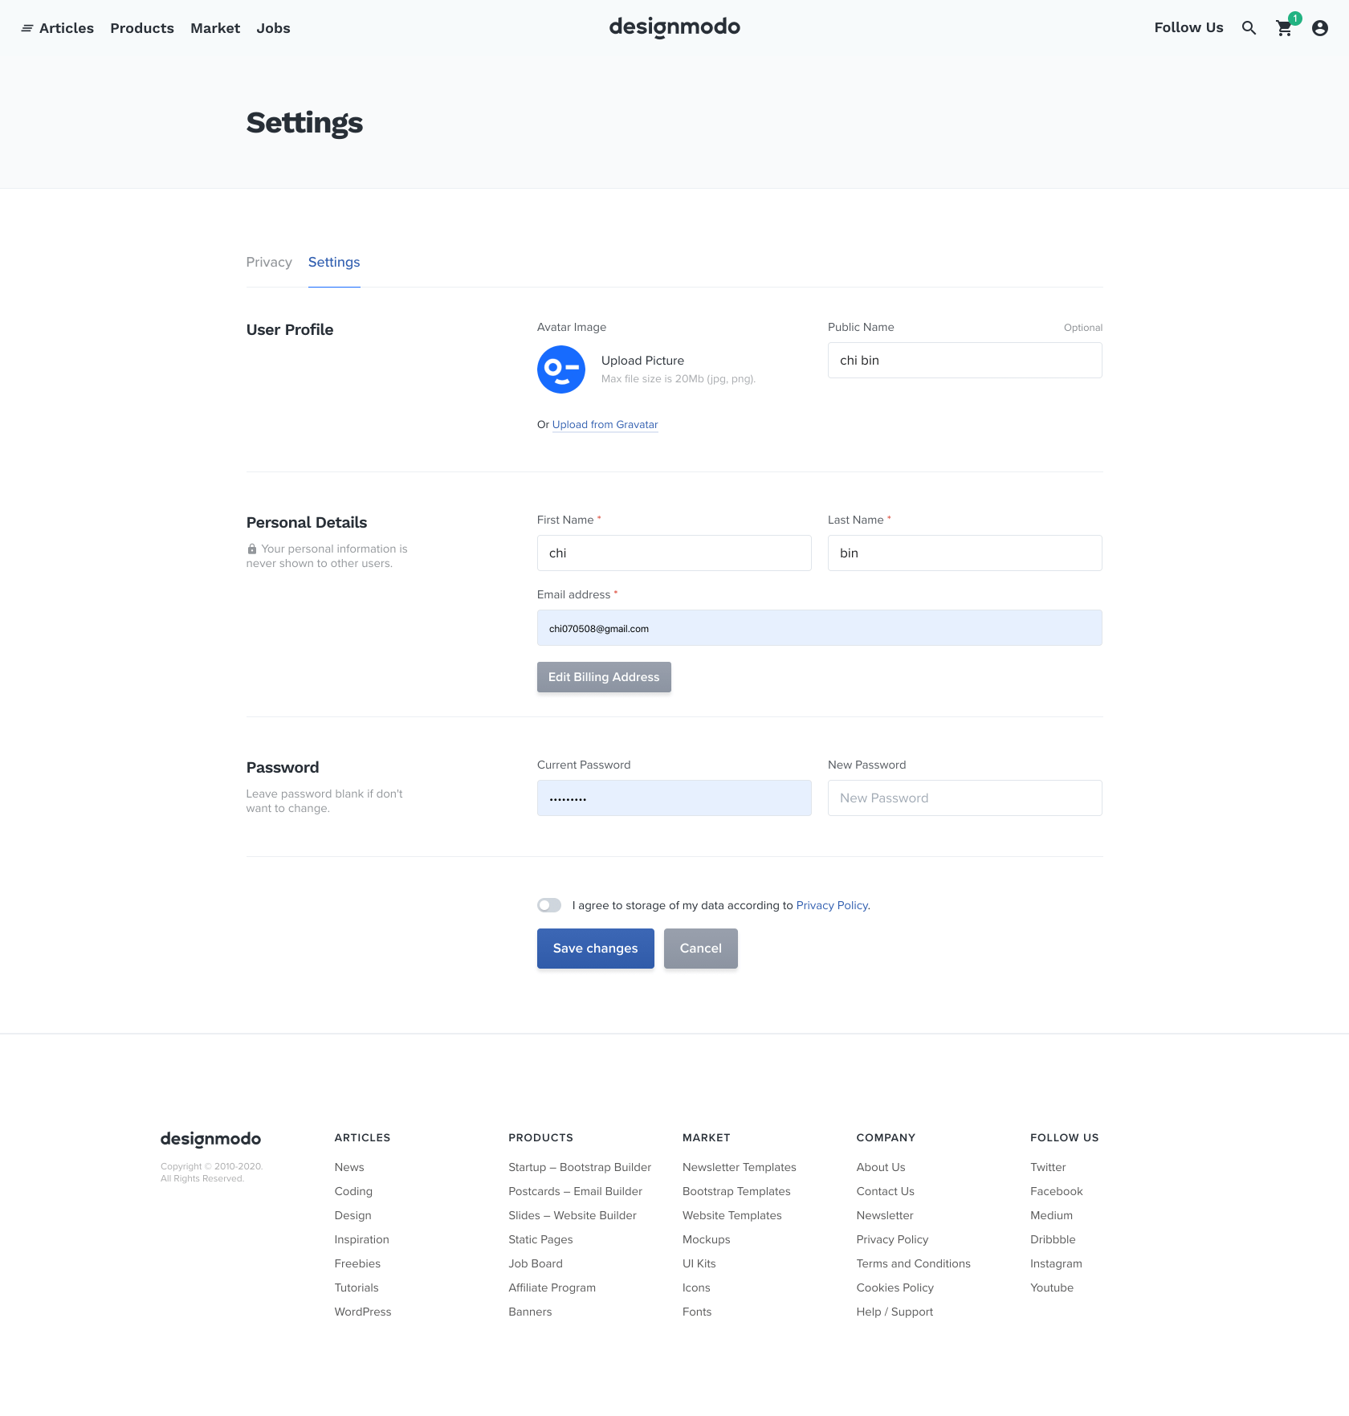Open footer About Us link

pyautogui.click(x=881, y=1167)
